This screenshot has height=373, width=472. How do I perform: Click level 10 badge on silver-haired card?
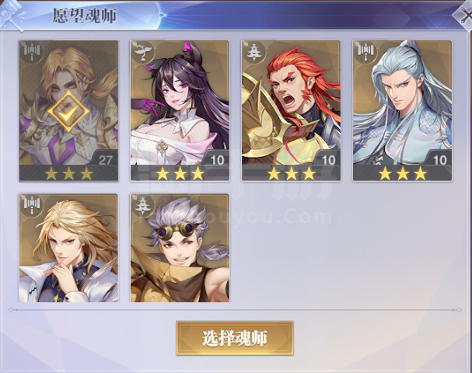click(x=439, y=159)
